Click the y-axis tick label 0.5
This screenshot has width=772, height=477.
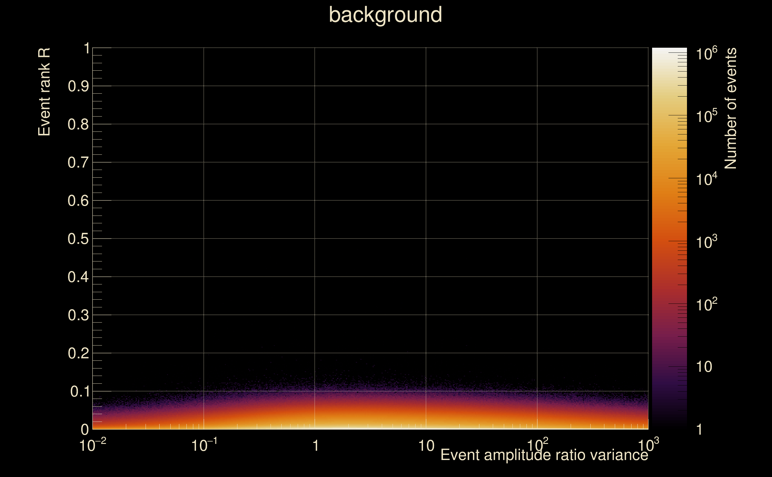(78, 239)
